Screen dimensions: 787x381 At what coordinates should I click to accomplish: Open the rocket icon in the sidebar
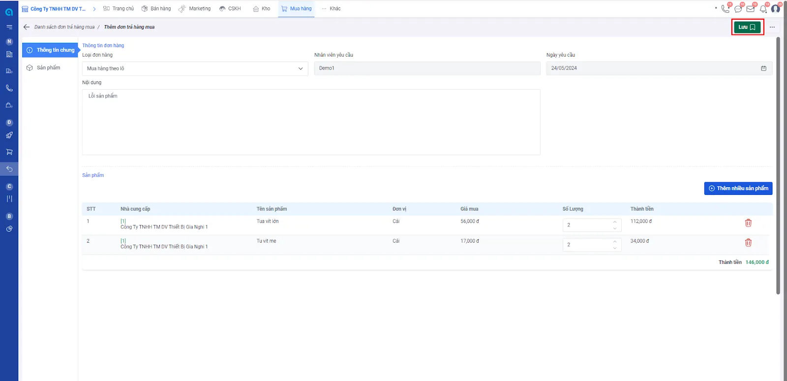[x=9, y=135]
